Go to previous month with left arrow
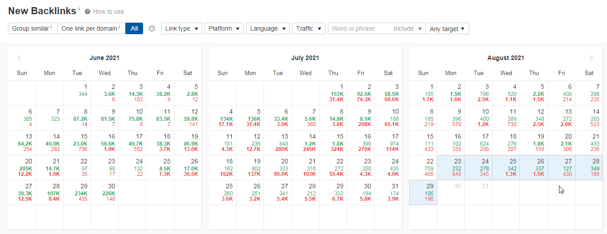The width and height of the screenshot is (607, 234). [x=19, y=58]
